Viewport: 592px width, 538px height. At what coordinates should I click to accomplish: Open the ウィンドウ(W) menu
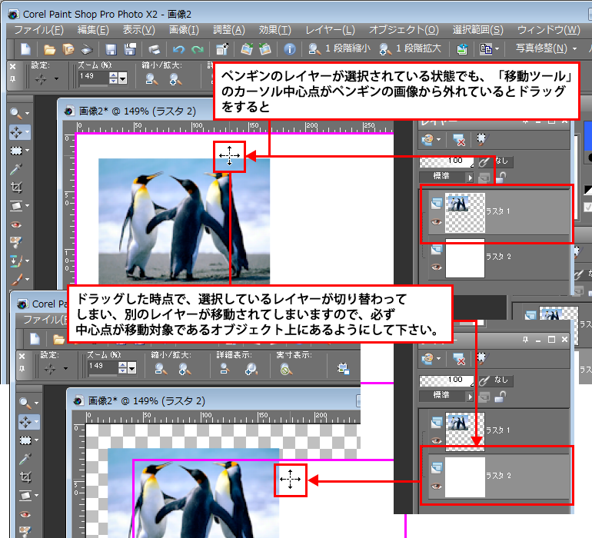coord(549,30)
